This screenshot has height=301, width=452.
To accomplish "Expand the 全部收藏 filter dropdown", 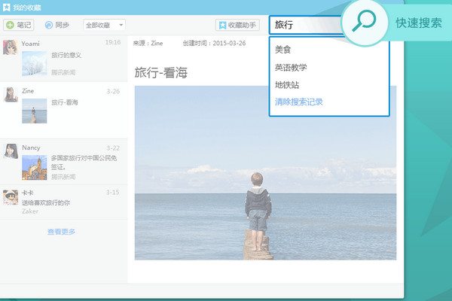I will pos(104,25).
